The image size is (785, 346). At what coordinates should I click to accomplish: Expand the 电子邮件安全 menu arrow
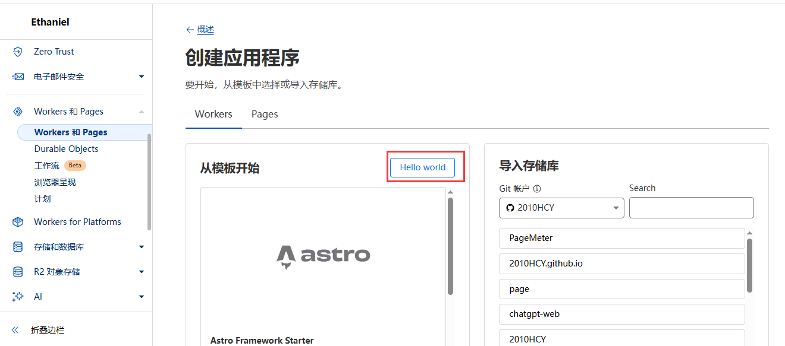pos(142,77)
